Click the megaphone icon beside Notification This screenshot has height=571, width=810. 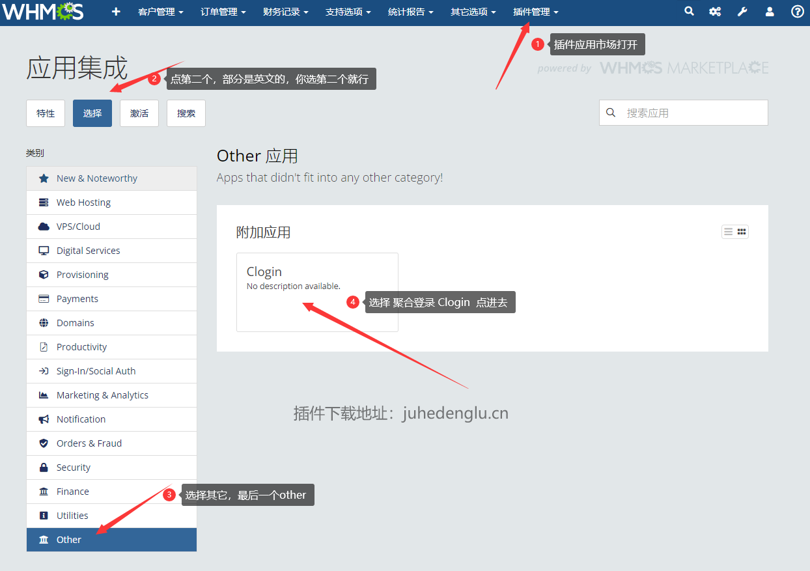click(x=44, y=419)
